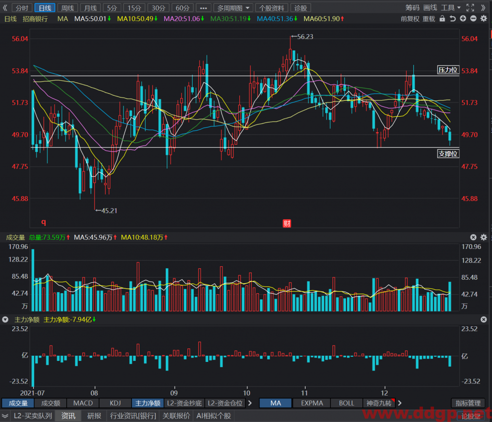492x422 pixels.
Task: Open 指标管理 indicator management
Action: click(468, 403)
